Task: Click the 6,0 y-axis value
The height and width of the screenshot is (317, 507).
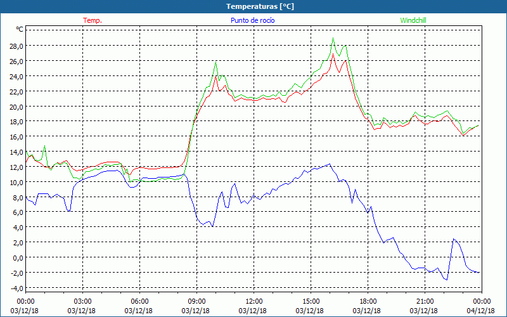Action: [18, 212]
